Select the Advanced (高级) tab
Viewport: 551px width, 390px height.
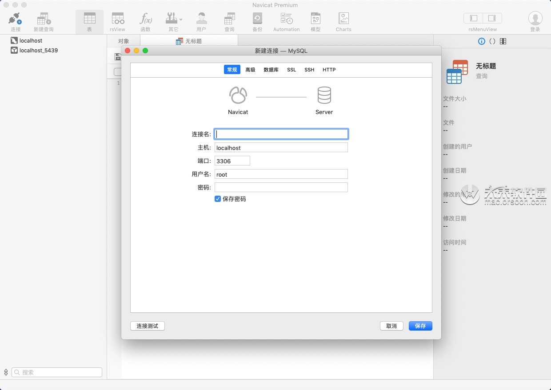[250, 70]
